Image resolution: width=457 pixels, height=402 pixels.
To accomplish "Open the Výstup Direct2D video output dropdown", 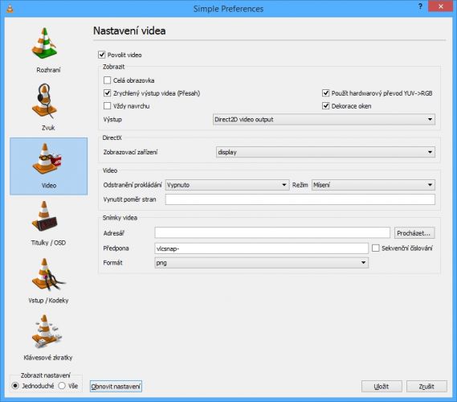I will 324,119.
